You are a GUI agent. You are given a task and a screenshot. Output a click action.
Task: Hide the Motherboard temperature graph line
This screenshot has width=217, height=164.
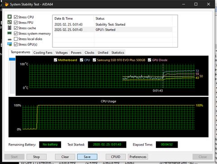click(55, 60)
